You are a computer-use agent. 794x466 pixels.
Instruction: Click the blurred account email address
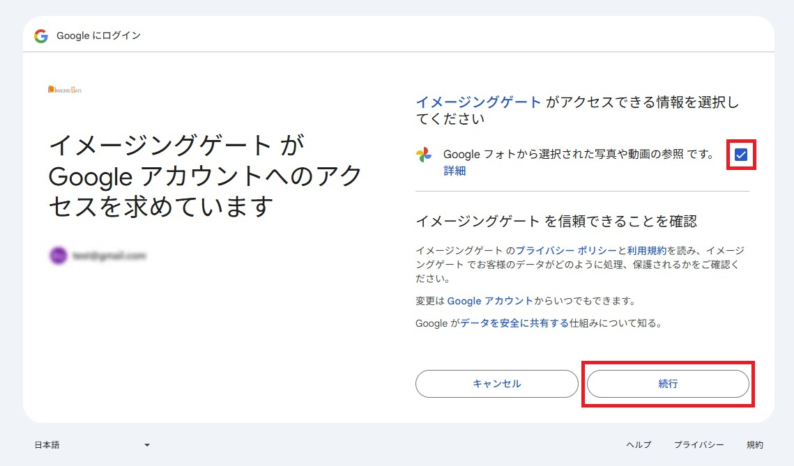109,256
